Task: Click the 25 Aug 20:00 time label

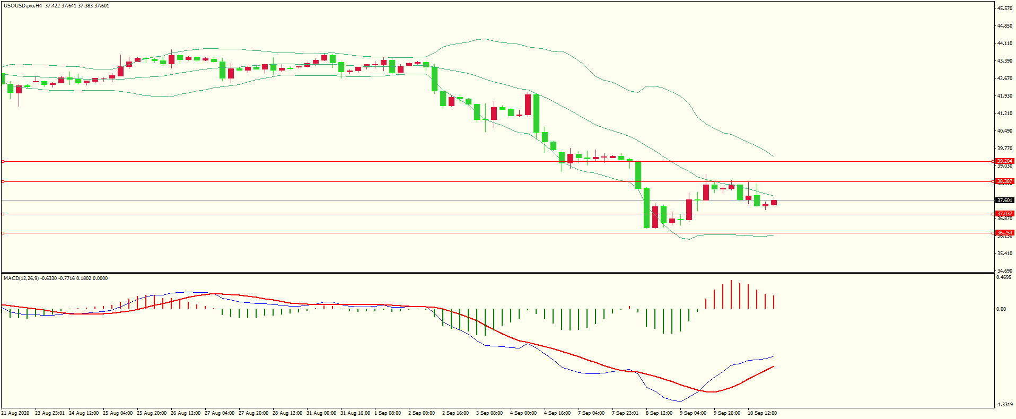Action: pos(152,413)
